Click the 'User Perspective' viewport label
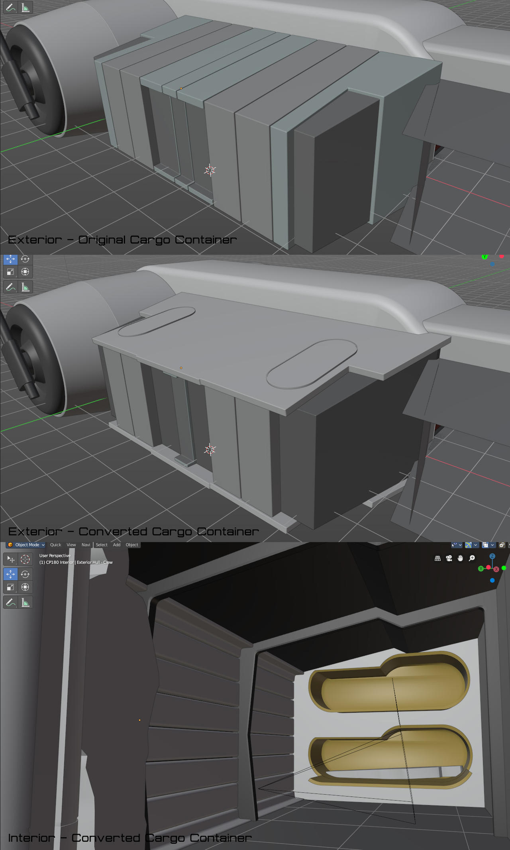Screen dimensions: 510x850 [55, 556]
